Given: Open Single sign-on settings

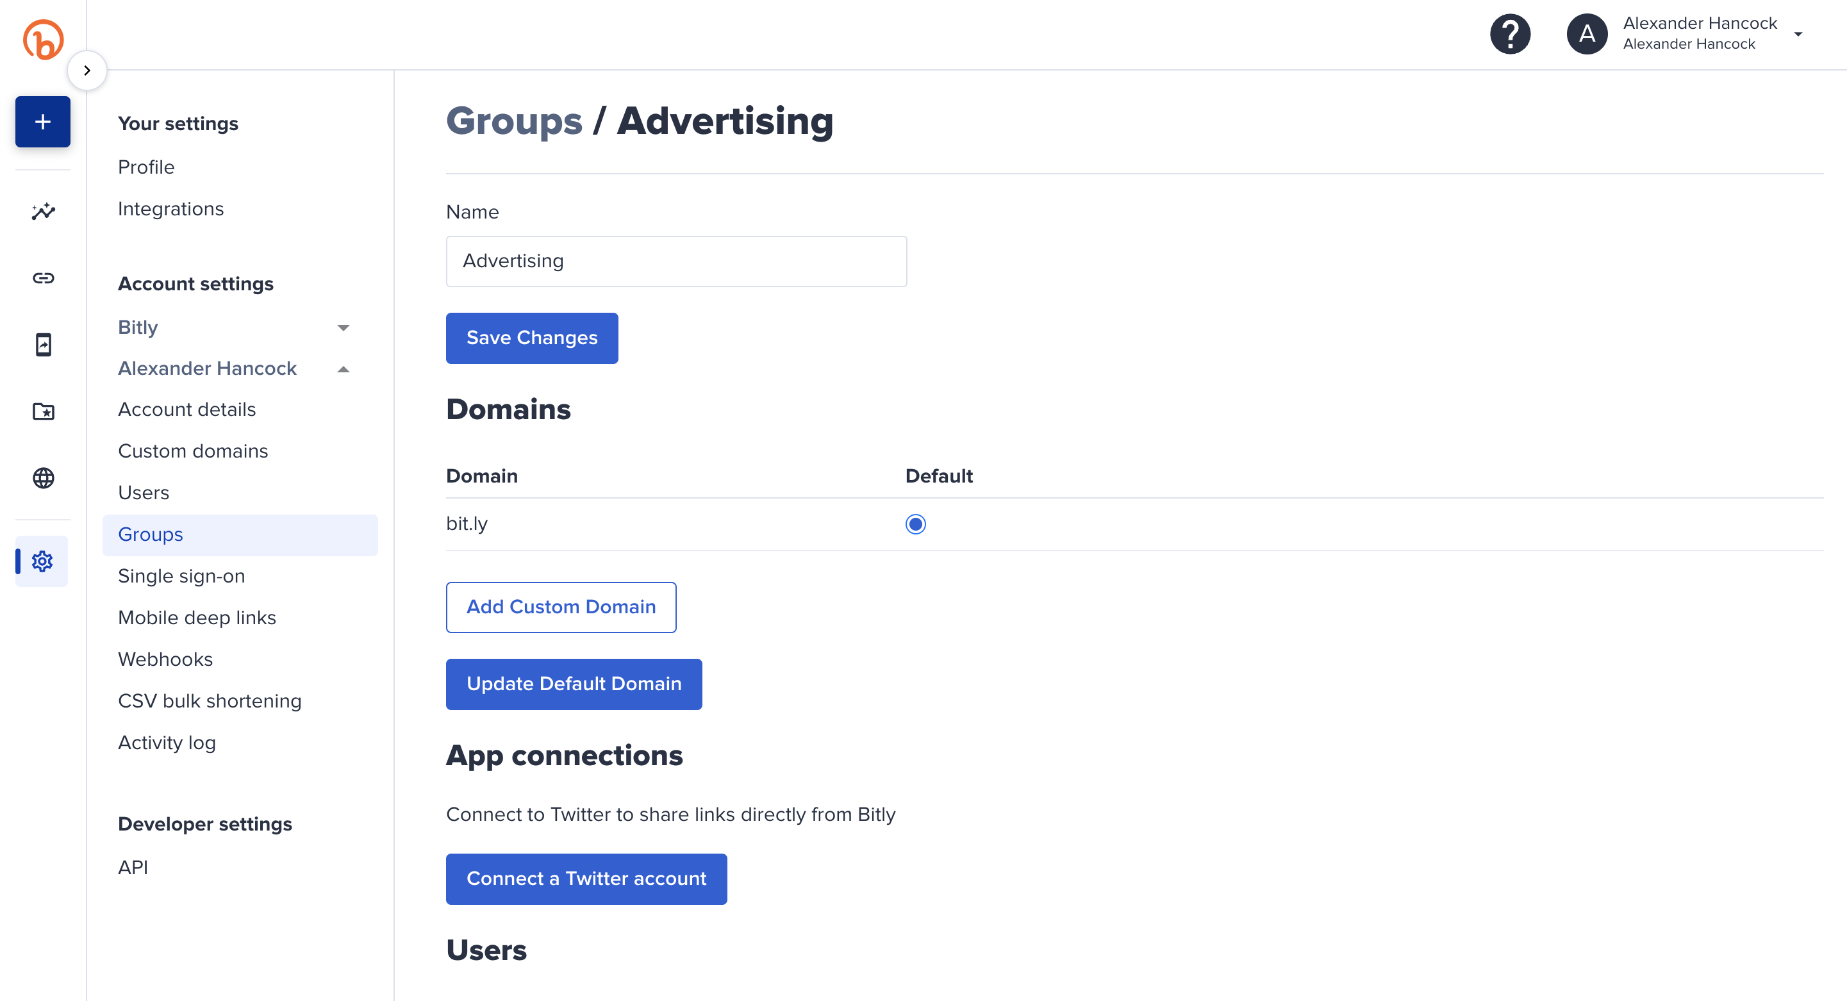Looking at the screenshot, I should (181, 575).
